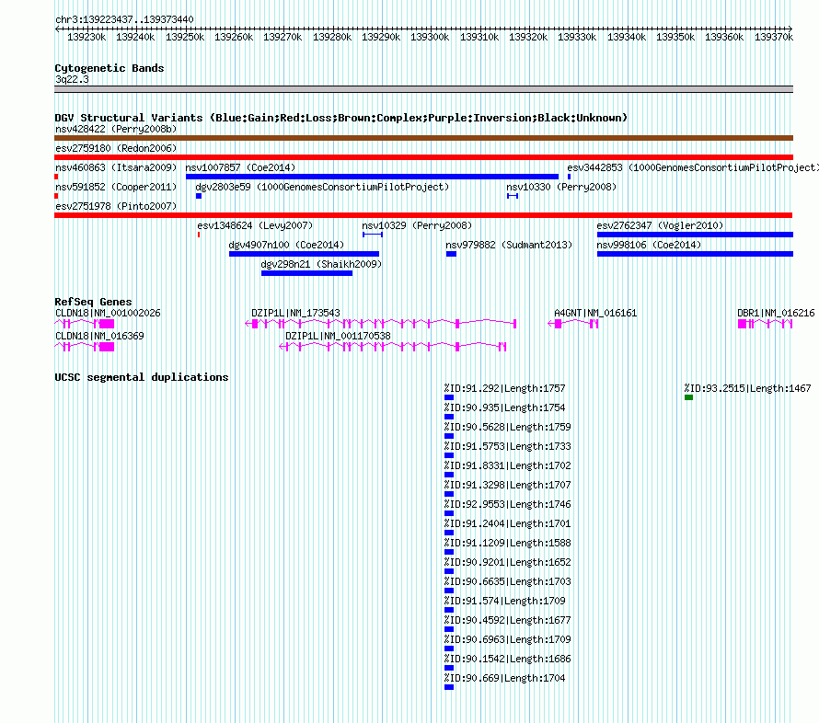Select the blue esv2762347 gain bar

[695, 235]
